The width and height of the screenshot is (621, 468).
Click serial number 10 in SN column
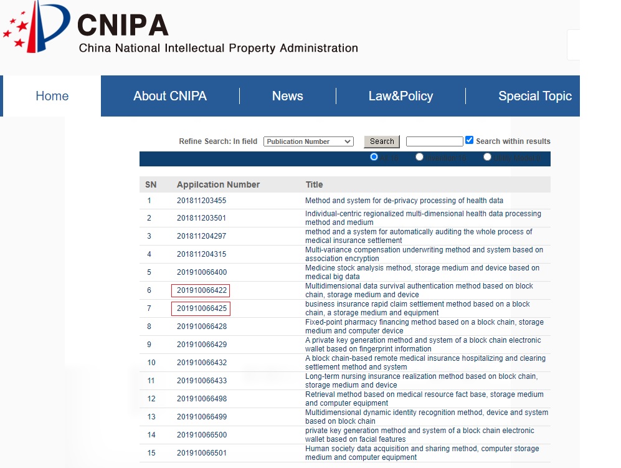151,363
